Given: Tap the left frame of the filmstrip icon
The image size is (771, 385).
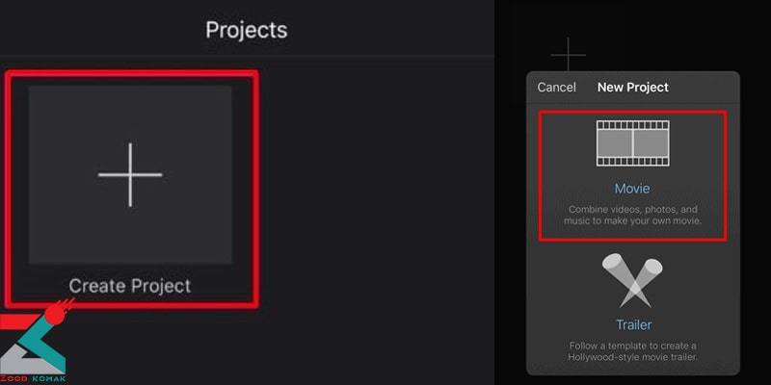Looking at the screenshot, I should pyautogui.click(x=615, y=143).
